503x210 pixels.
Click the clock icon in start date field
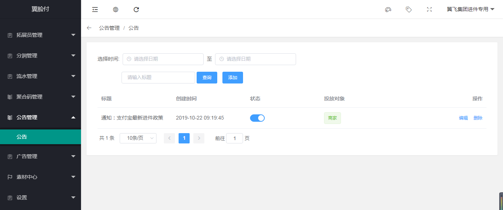[x=129, y=59]
